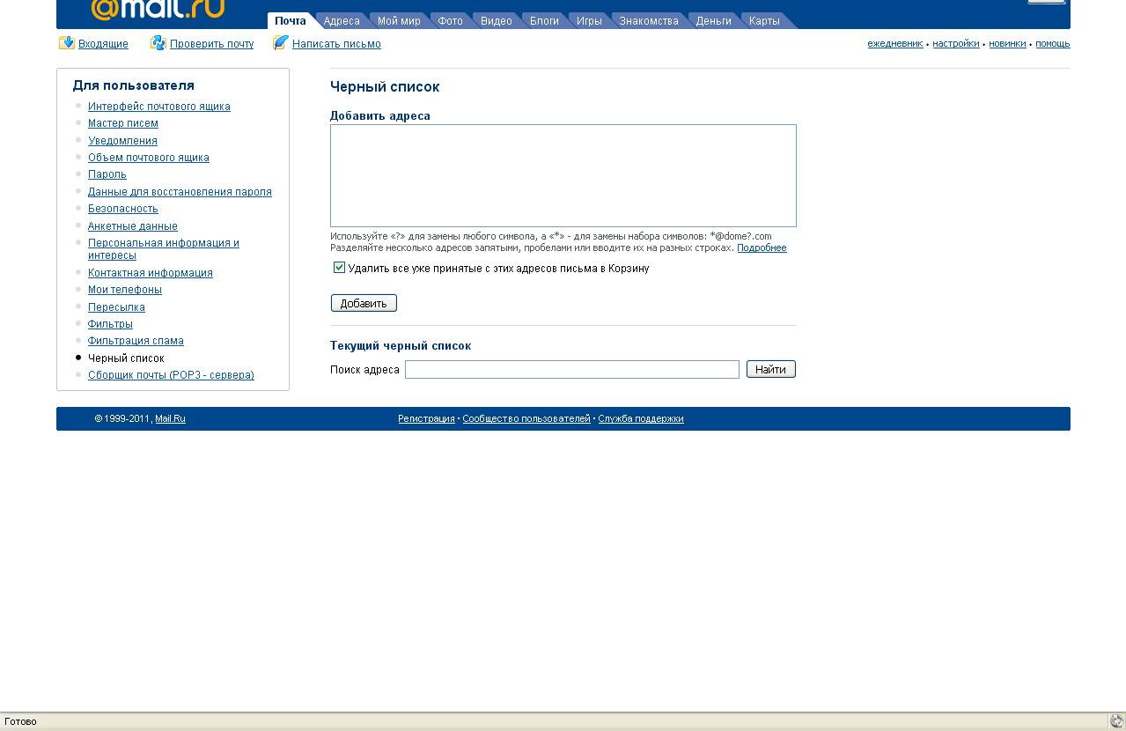Image resolution: width=1126 pixels, height=731 pixels.
Task: Open Анкетные данные link
Action: (133, 226)
